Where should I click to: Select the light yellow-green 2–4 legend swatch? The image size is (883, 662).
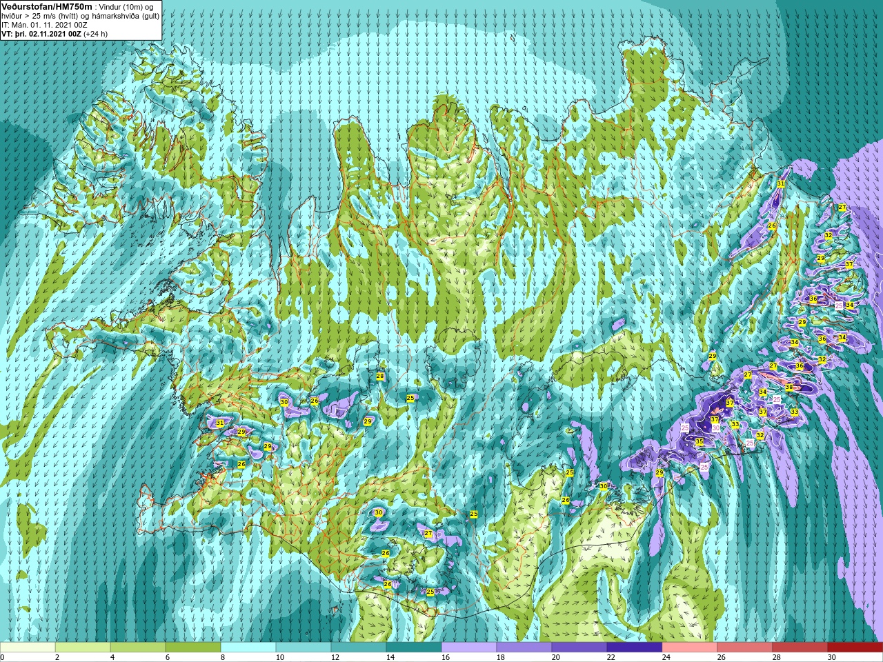83,648
